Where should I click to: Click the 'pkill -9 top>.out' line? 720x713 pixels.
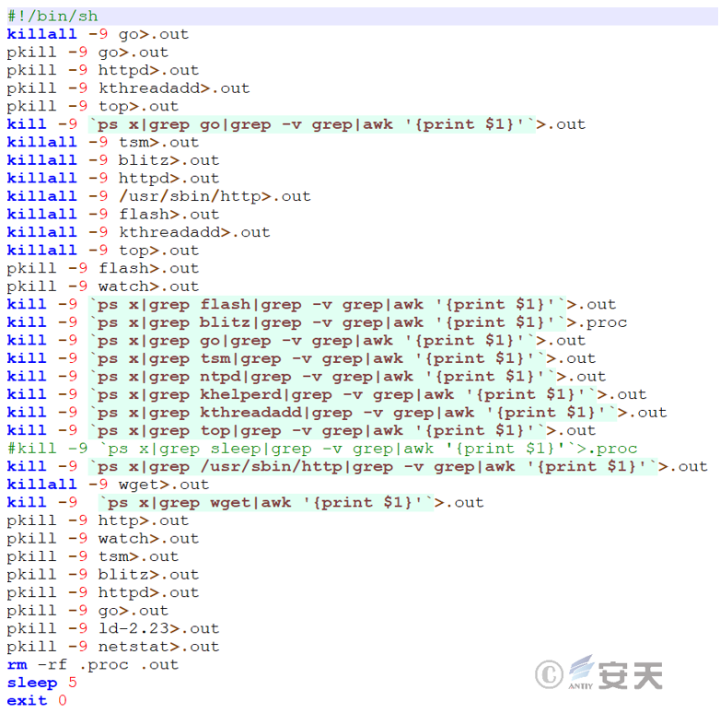(x=93, y=107)
